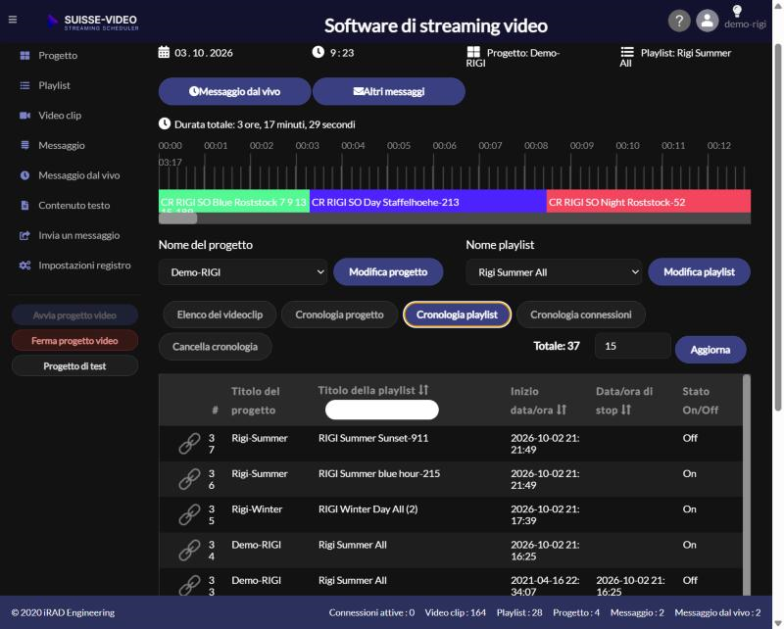
Task: Click the Playlist list icon in sidebar
Action: coord(24,85)
